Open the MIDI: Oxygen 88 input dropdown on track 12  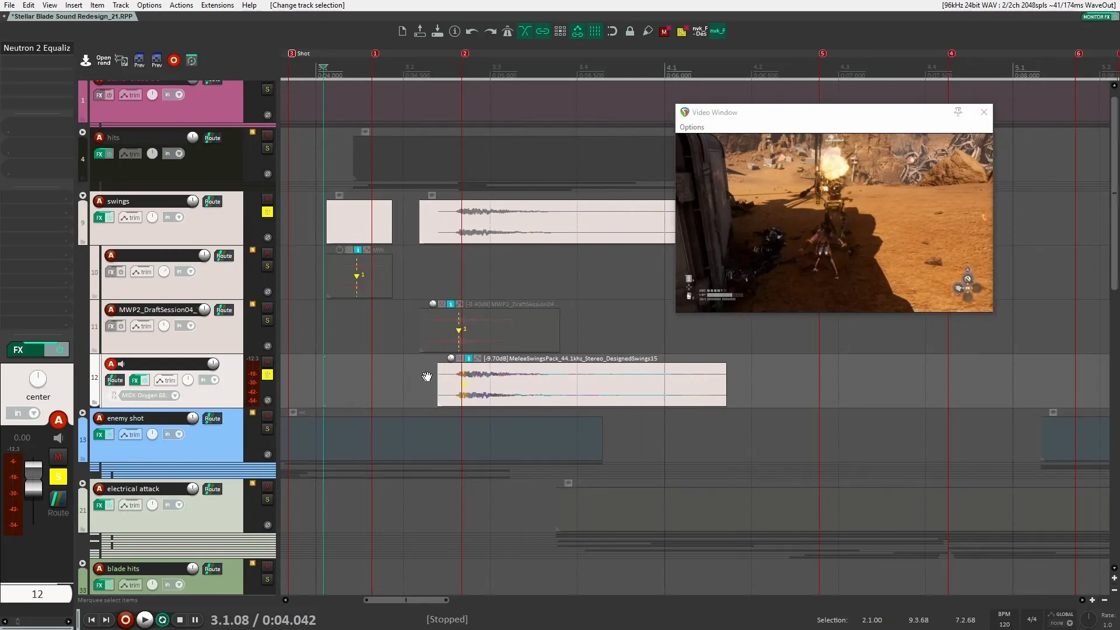(175, 395)
